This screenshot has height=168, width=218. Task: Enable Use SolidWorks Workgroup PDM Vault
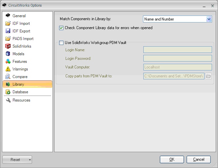pos(61,43)
